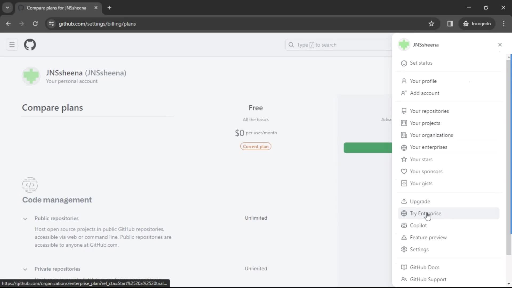Screen dimensions: 512x288
Task: Click the browser back navigation arrow
Action: click(9, 23)
